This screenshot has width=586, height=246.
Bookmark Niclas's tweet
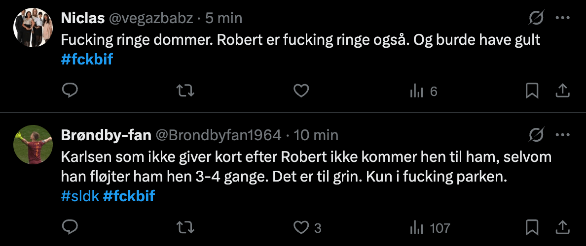[x=532, y=91]
